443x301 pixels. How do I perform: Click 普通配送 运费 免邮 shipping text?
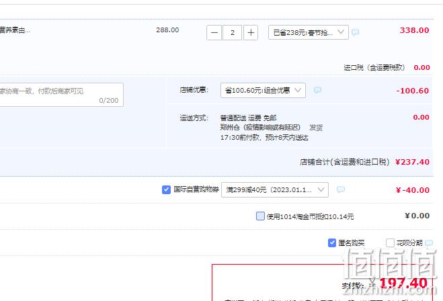[x=248, y=118]
